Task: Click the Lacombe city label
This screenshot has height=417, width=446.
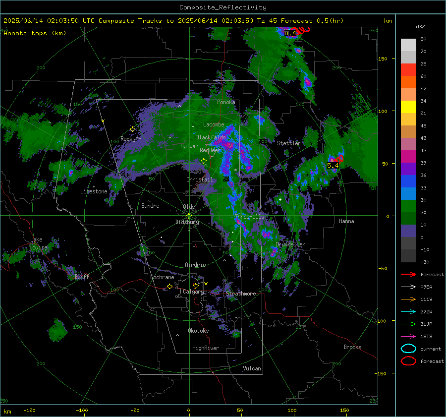Action: click(213, 124)
